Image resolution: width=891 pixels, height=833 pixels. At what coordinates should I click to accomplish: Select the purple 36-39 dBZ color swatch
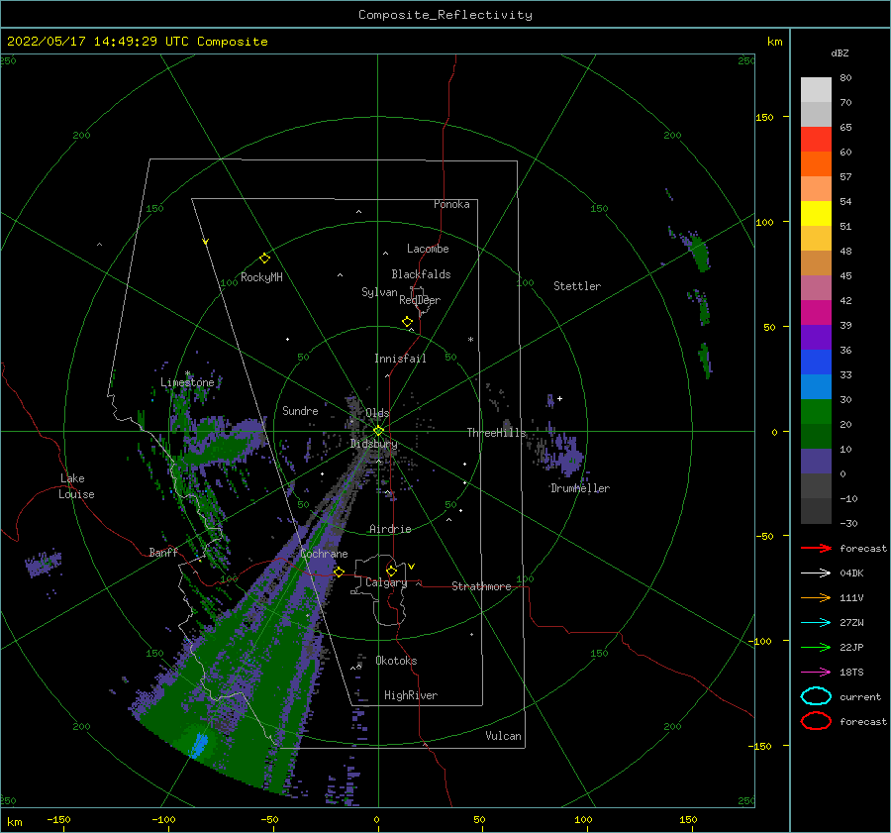coord(816,337)
